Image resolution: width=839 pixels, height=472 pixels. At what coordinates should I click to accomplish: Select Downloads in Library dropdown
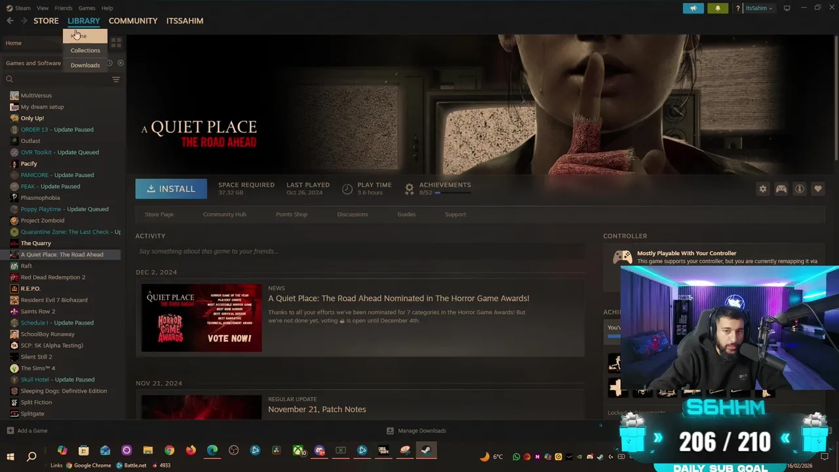(x=85, y=66)
